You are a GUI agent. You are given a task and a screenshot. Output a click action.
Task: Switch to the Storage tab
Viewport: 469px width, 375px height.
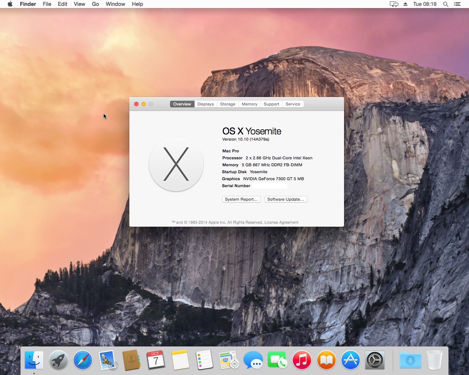(x=228, y=104)
